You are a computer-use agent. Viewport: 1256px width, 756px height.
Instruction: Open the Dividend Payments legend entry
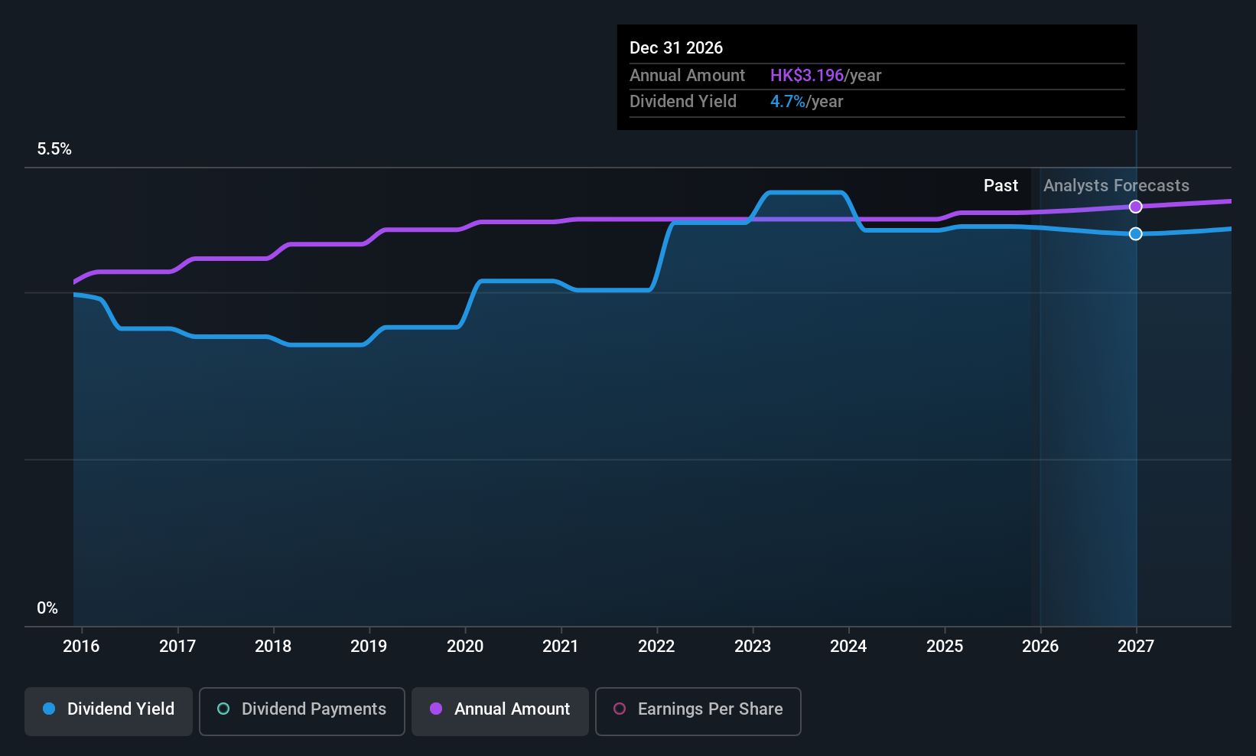pos(301,711)
